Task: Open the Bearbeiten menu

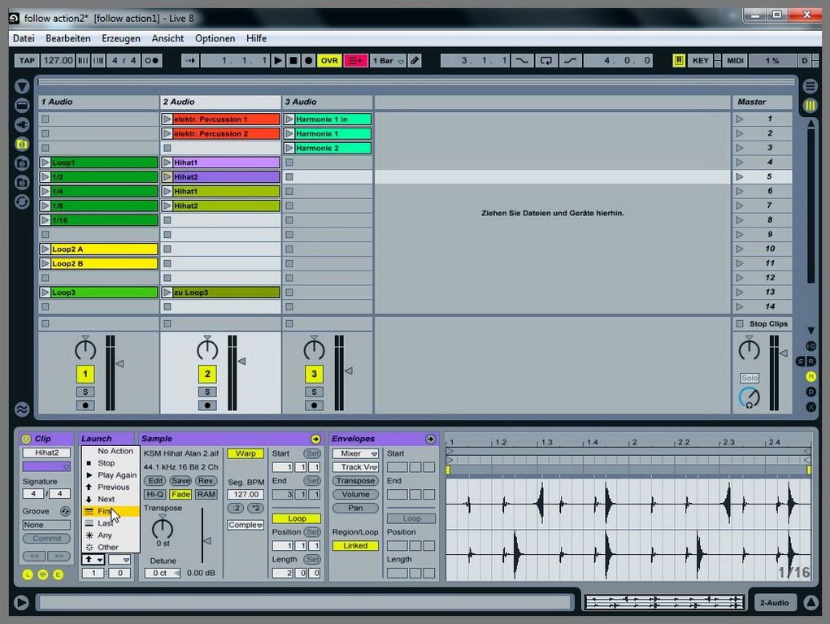Action: 67,38
